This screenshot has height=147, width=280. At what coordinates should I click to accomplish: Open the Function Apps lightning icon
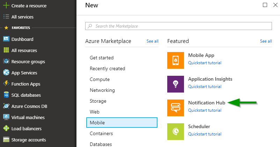(6, 83)
